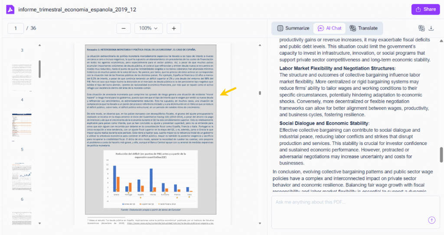The height and width of the screenshot is (235, 444).
Task: Switch to the AI Chat tab
Action: (330, 28)
